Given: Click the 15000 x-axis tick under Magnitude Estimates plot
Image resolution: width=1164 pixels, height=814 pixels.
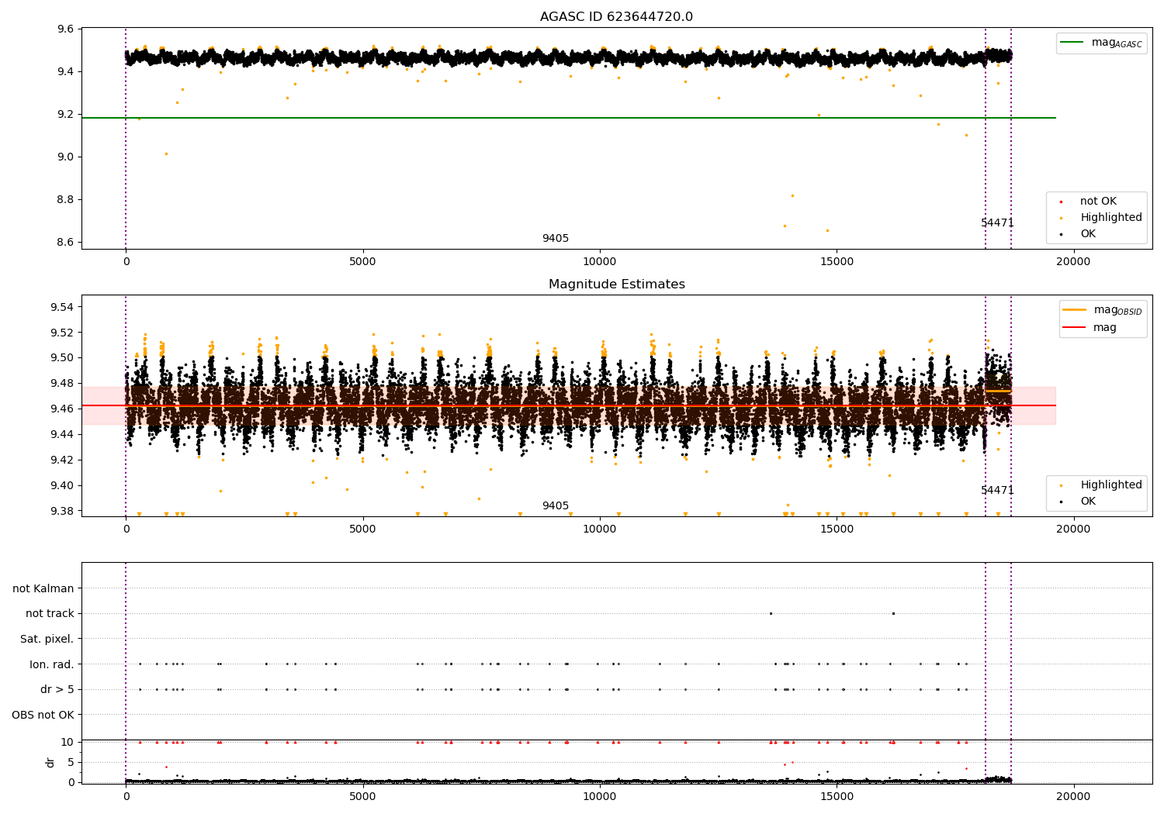Looking at the screenshot, I should point(837,529).
